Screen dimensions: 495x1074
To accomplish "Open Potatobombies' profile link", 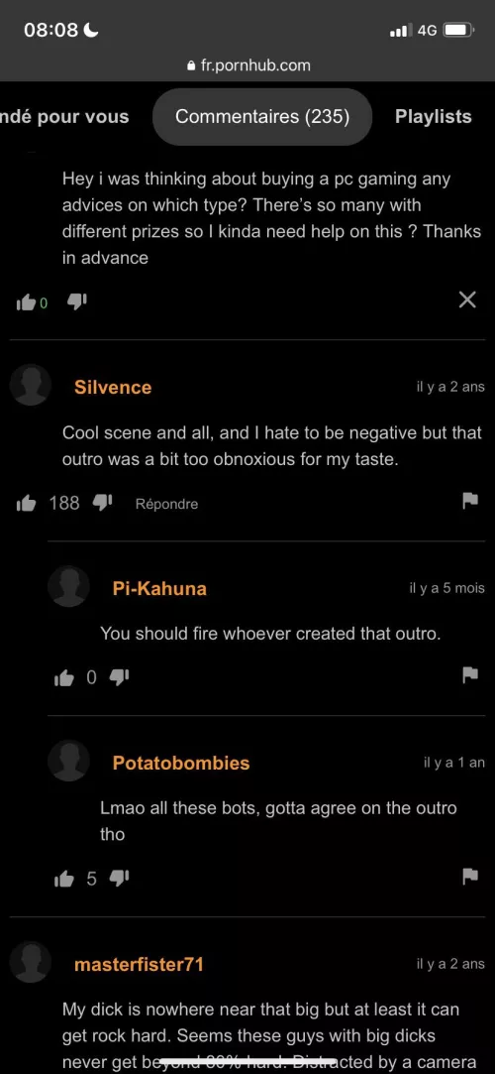I will click(181, 763).
